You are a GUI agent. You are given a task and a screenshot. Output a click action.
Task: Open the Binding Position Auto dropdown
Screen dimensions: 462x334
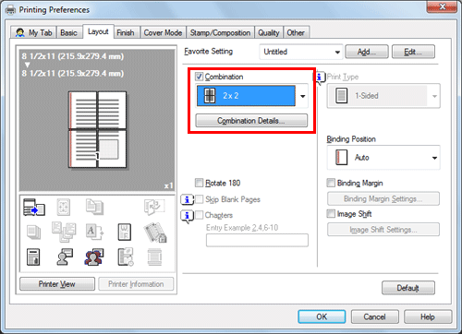point(383,158)
